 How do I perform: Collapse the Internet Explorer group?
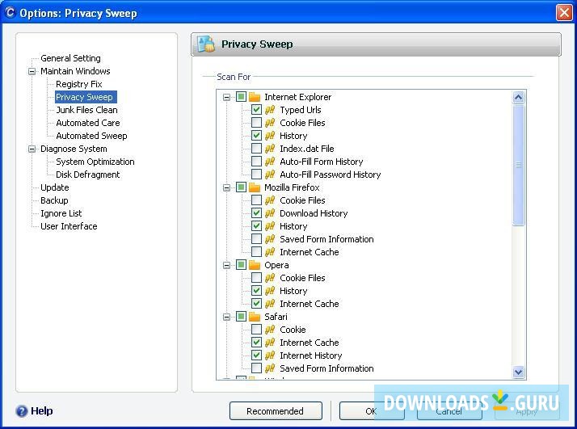click(x=226, y=97)
